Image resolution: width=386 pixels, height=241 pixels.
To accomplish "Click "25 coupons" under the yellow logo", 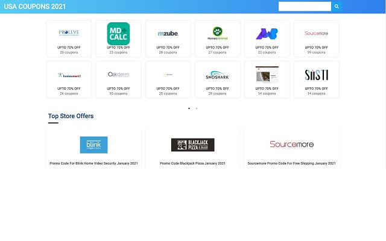I will point(168,93).
